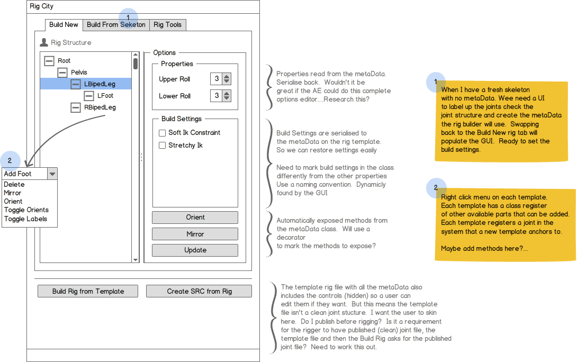This screenshot has height=362, width=577.
Task: Collapse the RBipedLeg node box
Action: pyautogui.click(x=76, y=108)
